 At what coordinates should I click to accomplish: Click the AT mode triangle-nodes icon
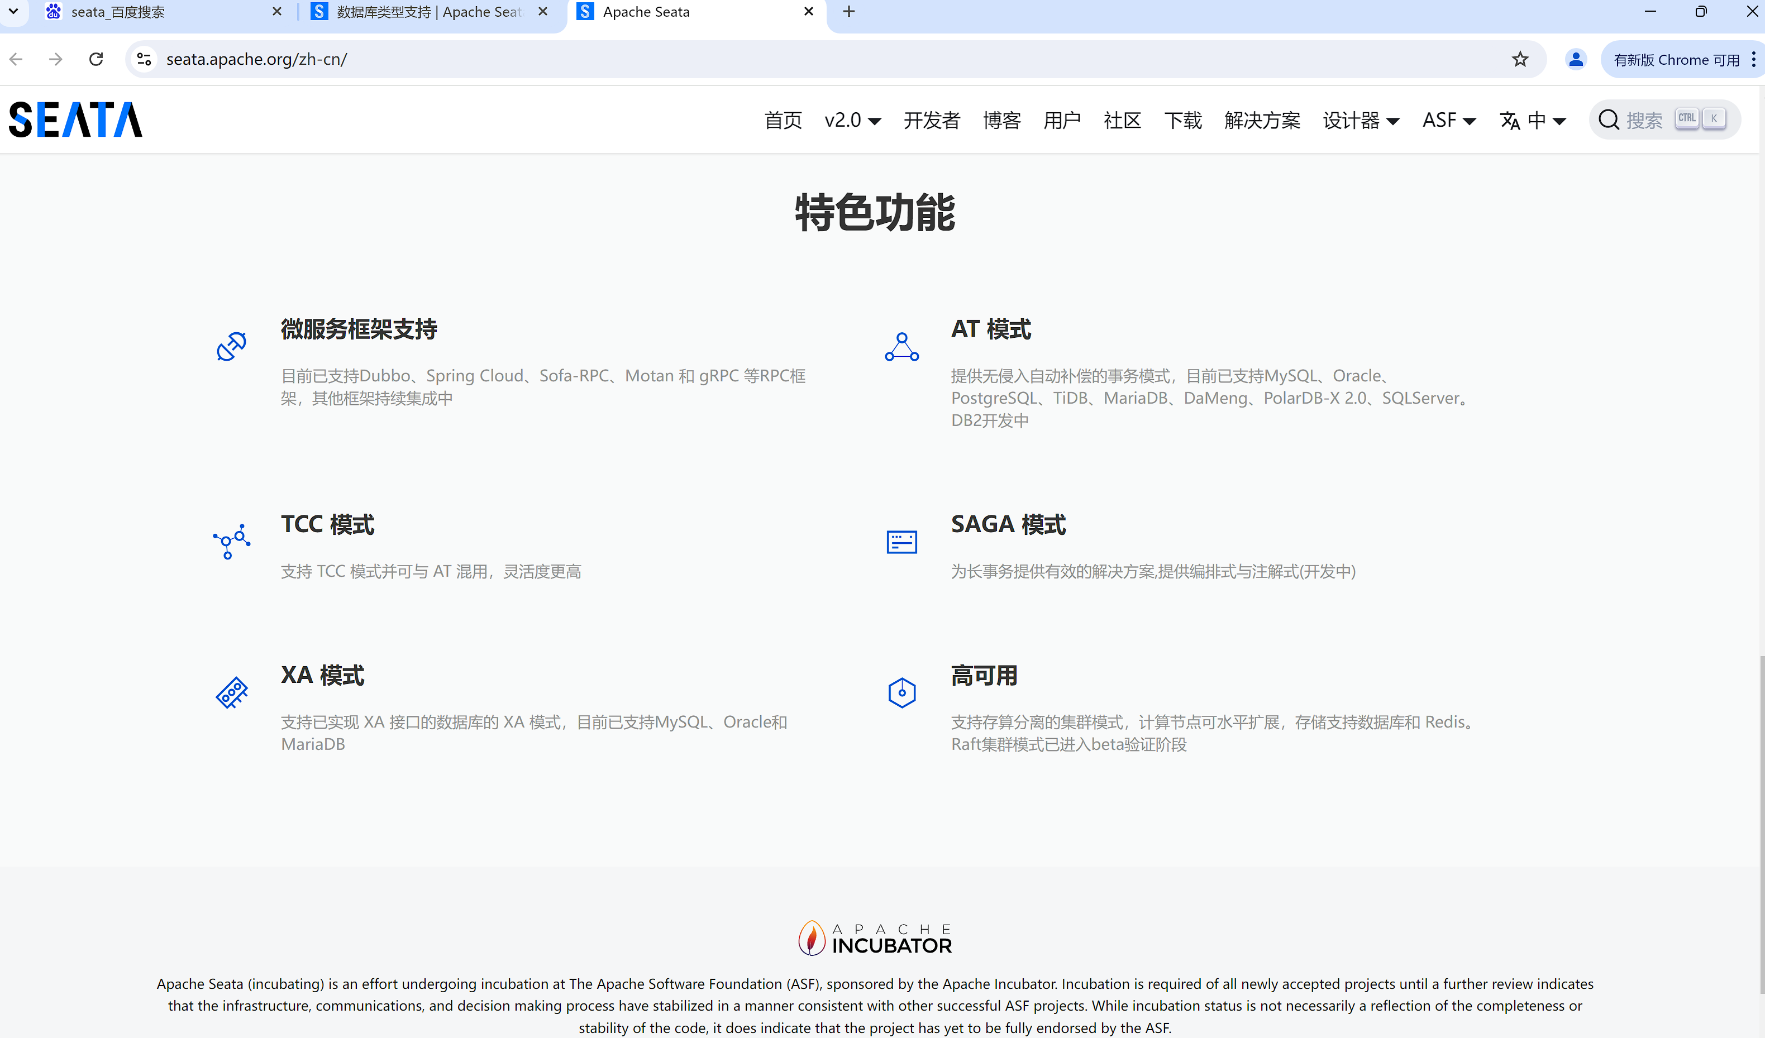[x=901, y=347]
